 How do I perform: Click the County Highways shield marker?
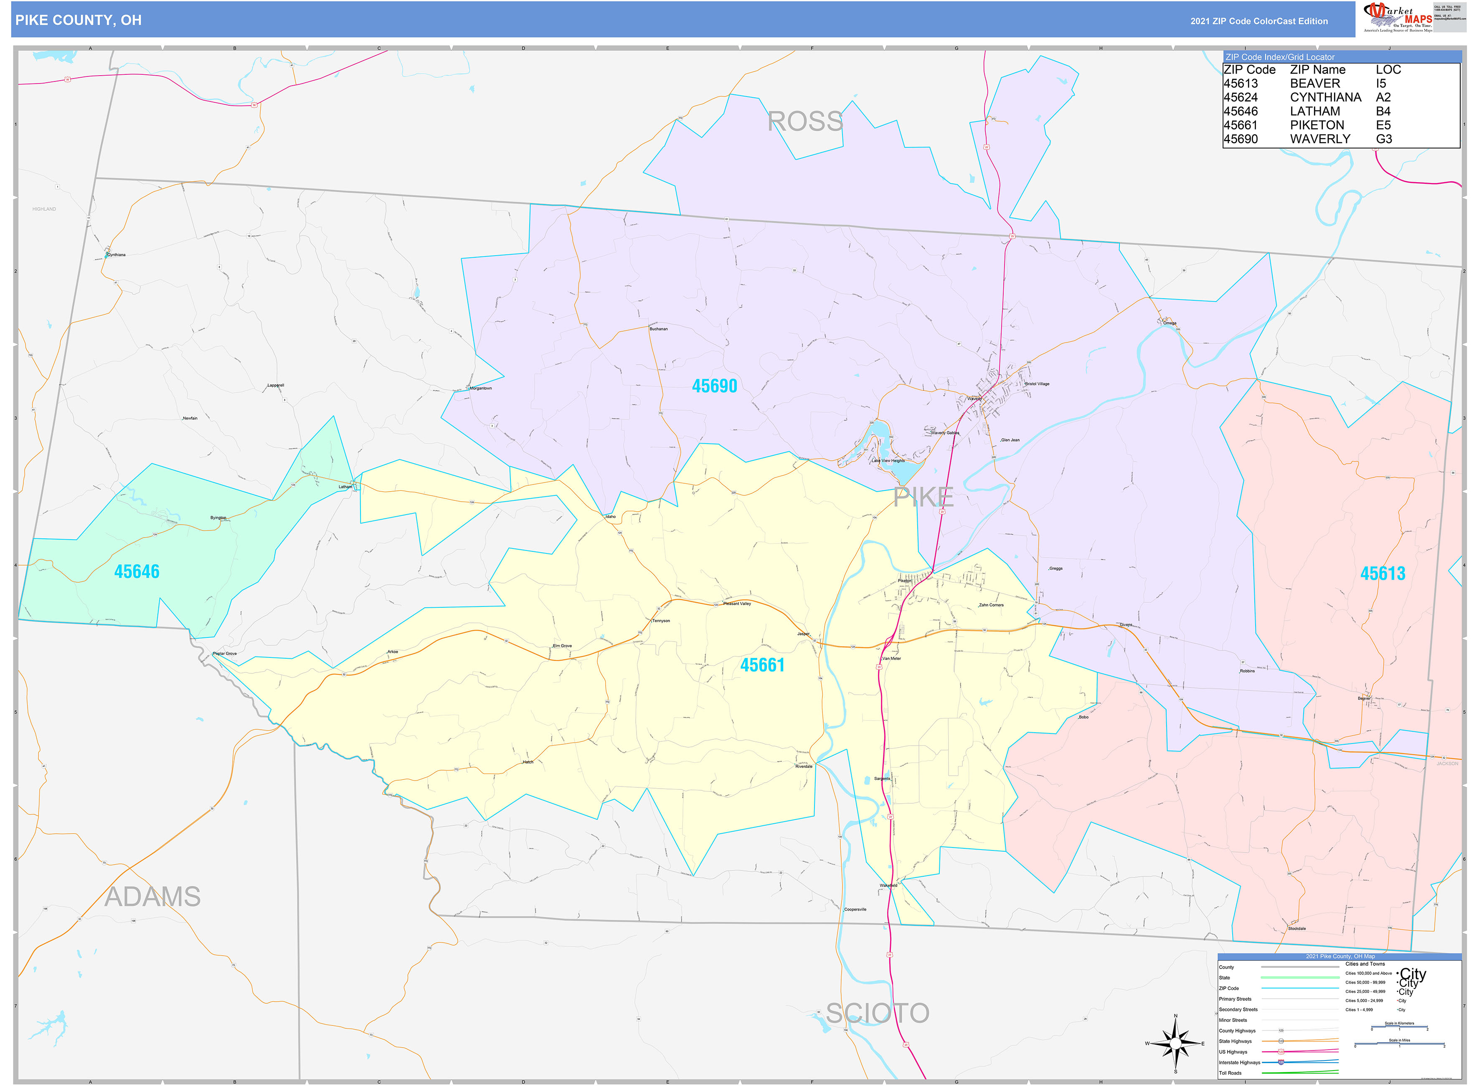pyautogui.click(x=1281, y=1031)
